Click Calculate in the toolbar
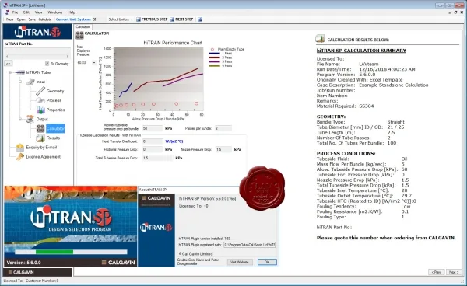This screenshot has height=286, width=467. click(x=45, y=19)
